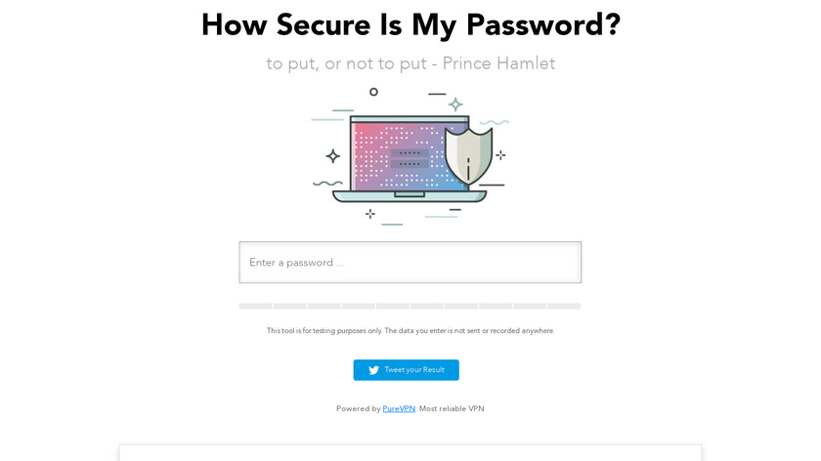Click the teal star above the shield
The height and width of the screenshot is (461, 821).
(454, 105)
